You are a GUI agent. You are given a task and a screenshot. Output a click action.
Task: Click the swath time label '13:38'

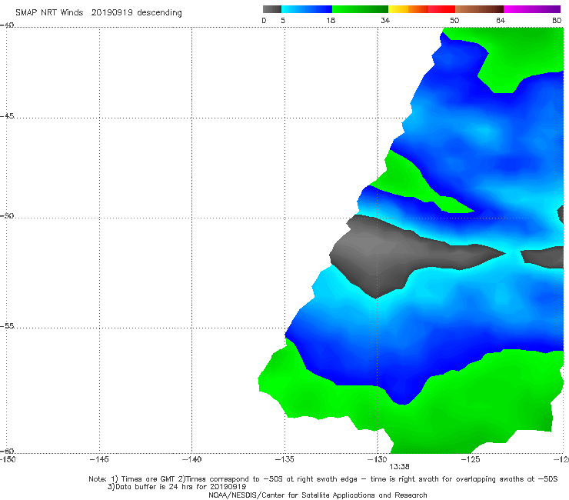pos(399,467)
